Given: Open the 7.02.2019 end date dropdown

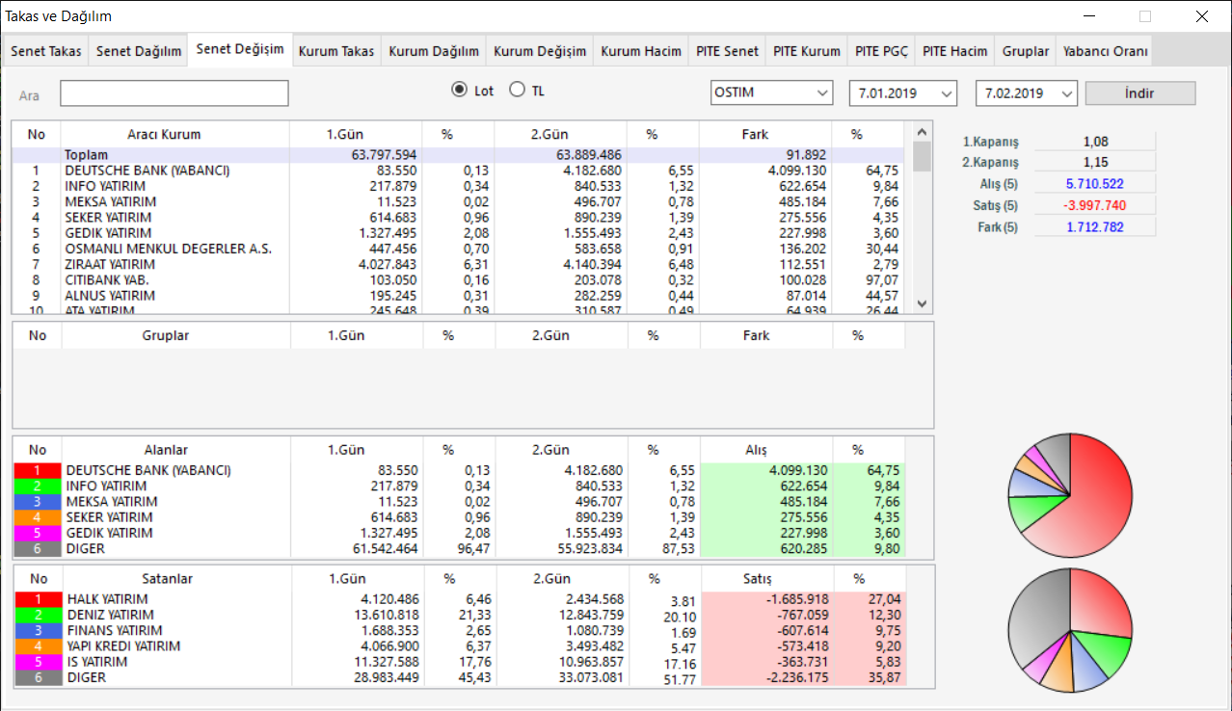Looking at the screenshot, I should click(x=1026, y=93).
